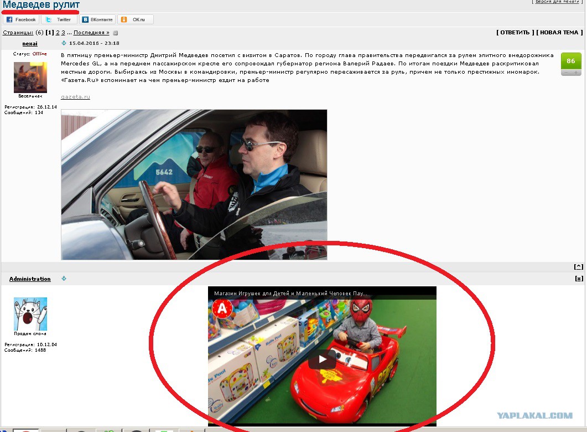Close the Administration block with [x]
Viewport: 587px width, 432px height.
(x=579, y=279)
